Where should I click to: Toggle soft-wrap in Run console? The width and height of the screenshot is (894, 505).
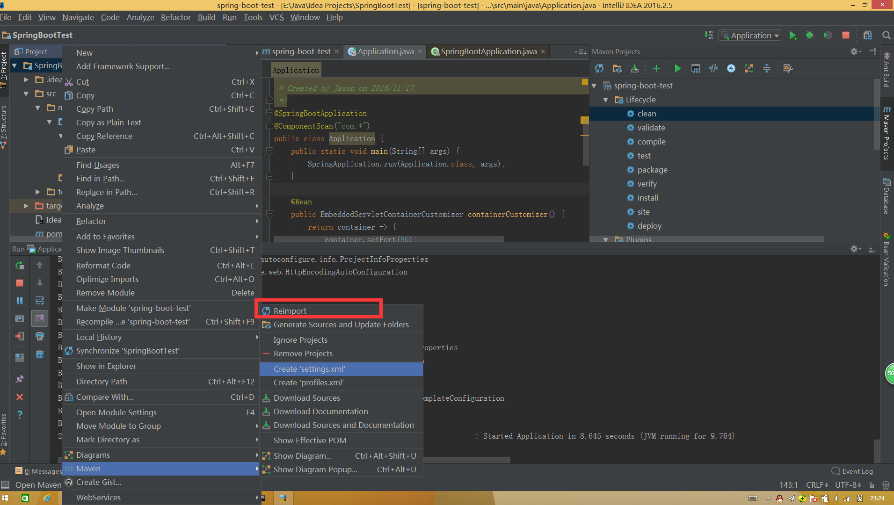(x=40, y=301)
